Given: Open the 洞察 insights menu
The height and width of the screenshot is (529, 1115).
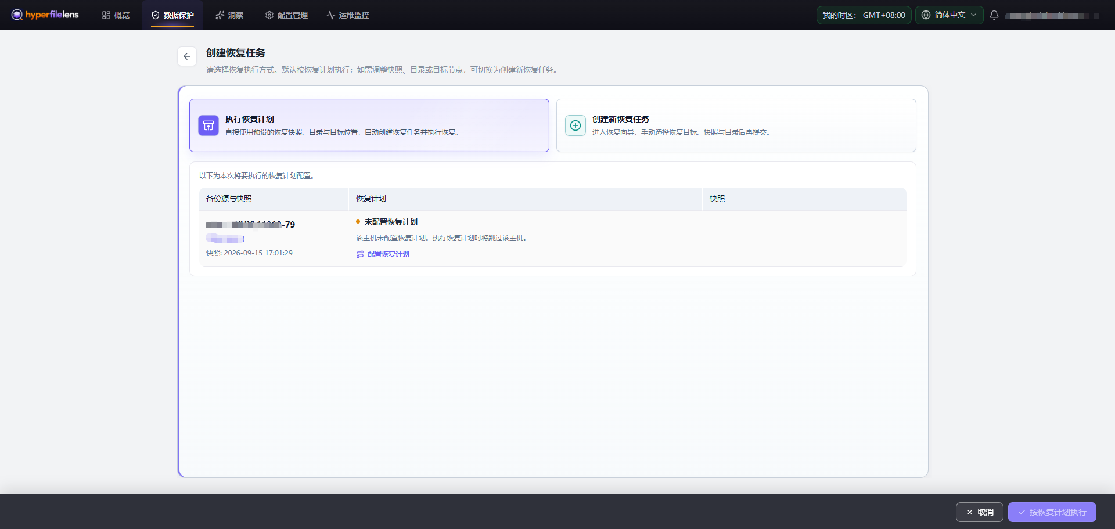Looking at the screenshot, I should [x=229, y=15].
